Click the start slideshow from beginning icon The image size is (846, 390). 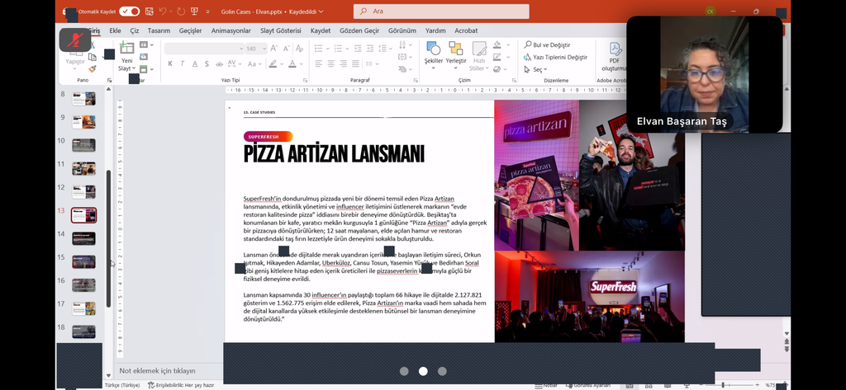(x=194, y=12)
